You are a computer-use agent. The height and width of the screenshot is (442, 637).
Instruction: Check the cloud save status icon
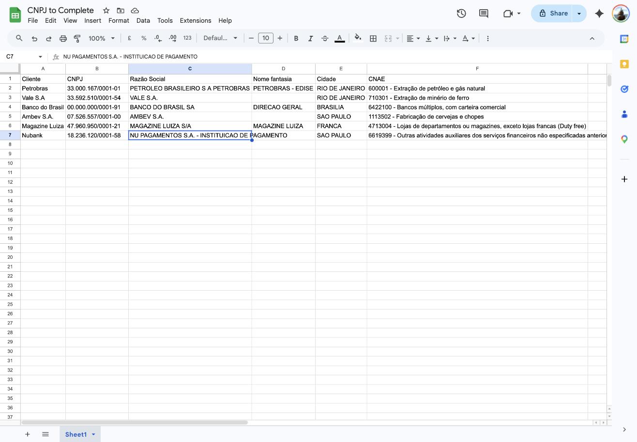[135, 11]
